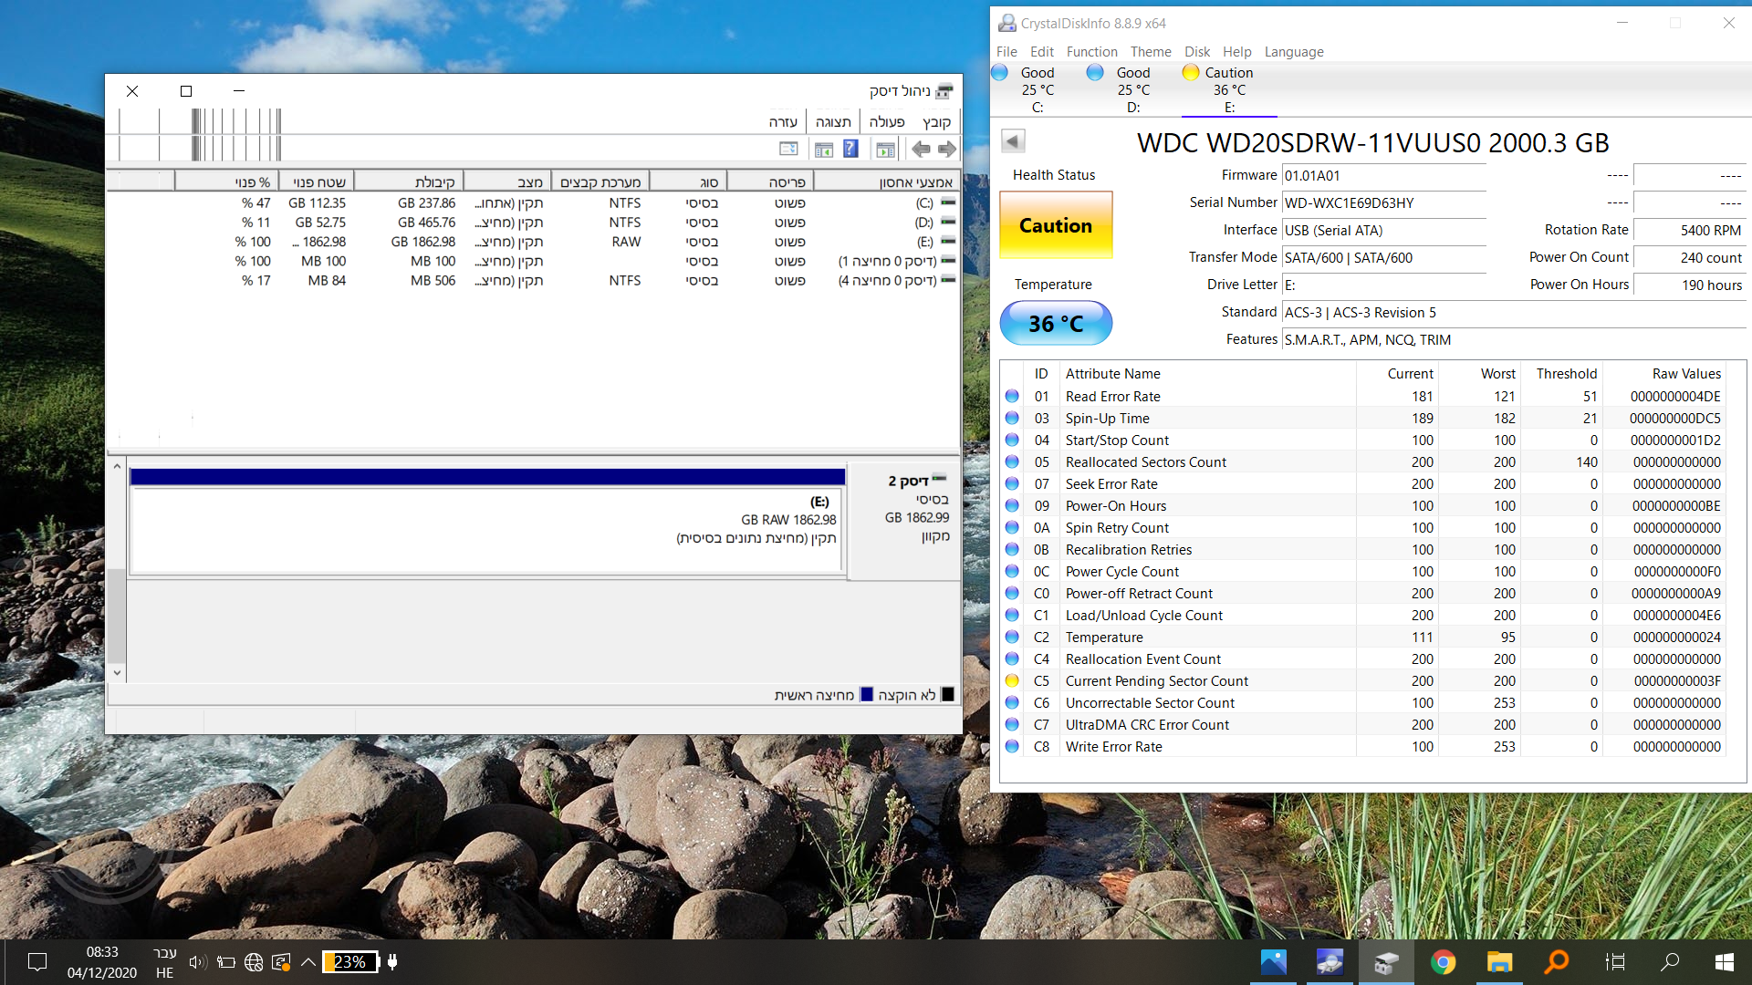The height and width of the screenshot is (985, 1752).
Task: Switch to the D: Good disk tab
Action: click(x=1132, y=89)
